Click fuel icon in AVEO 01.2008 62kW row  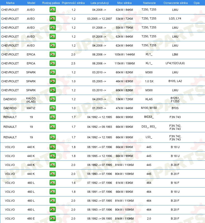53,37
